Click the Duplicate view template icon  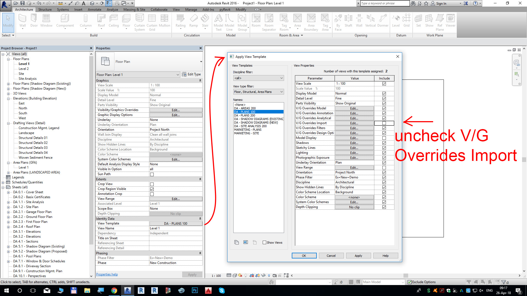coord(237,242)
